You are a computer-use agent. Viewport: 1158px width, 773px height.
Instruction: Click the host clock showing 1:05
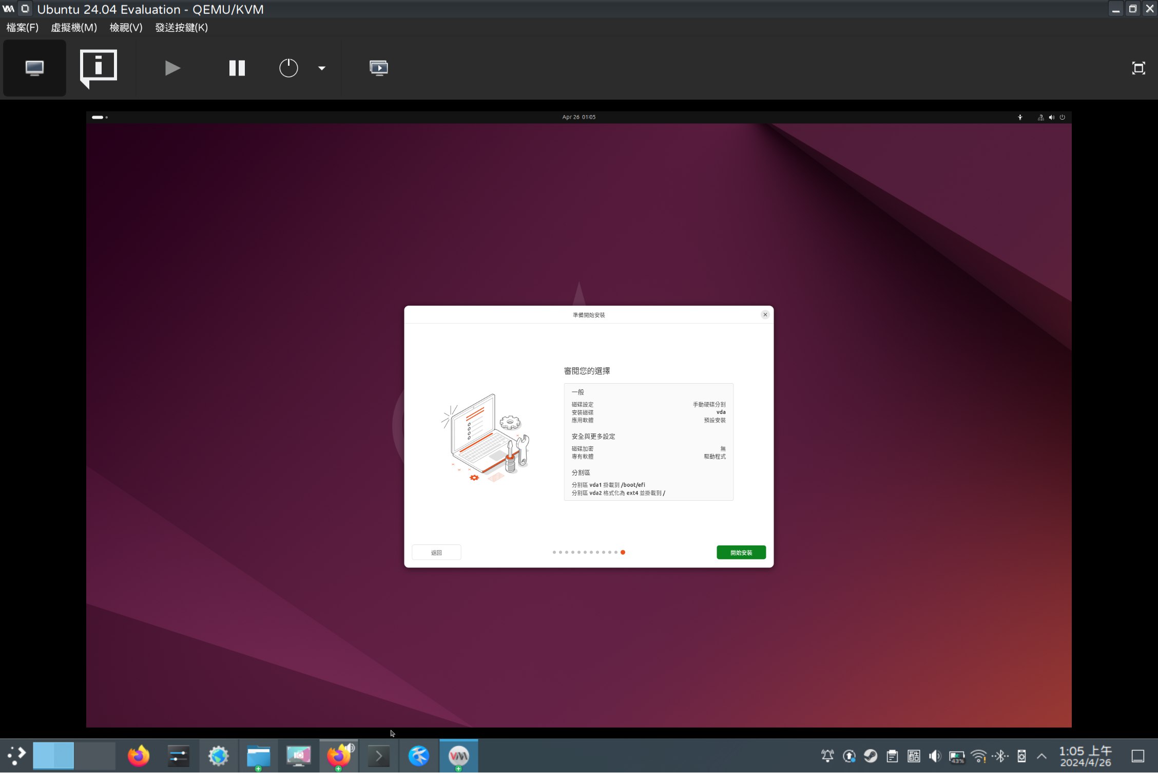coord(1085,756)
